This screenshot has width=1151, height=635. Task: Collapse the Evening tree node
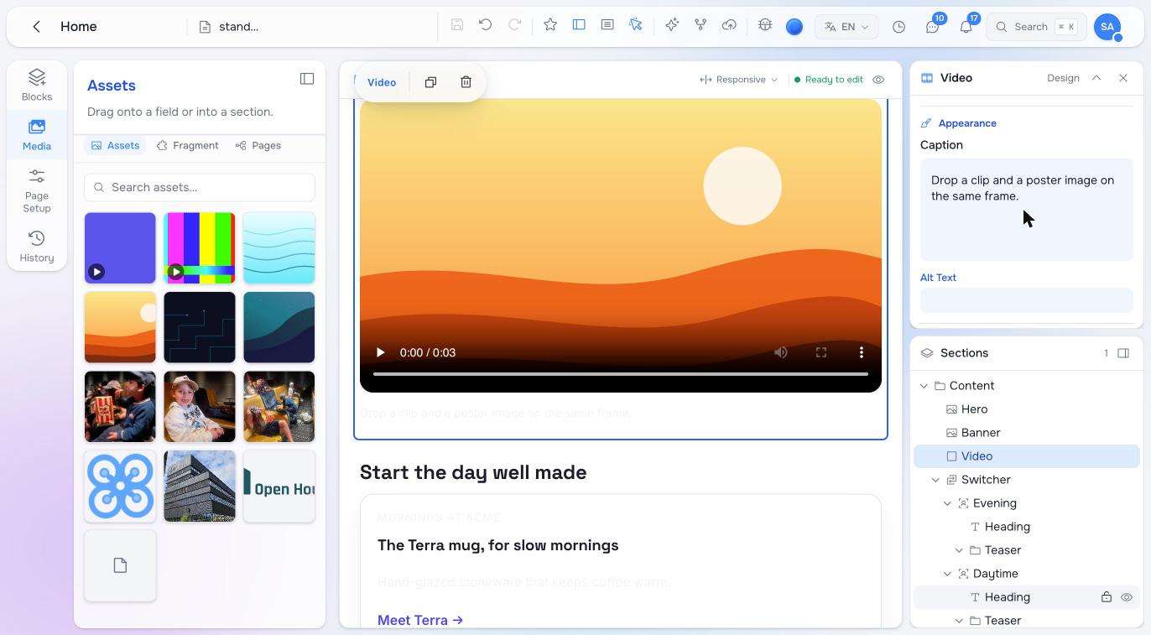click(947, 503)
